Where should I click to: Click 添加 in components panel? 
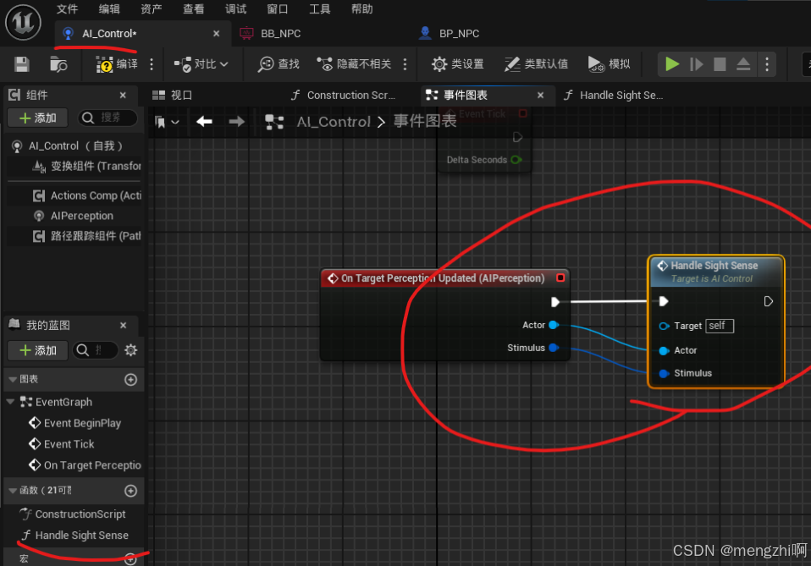tap(38, 118)
